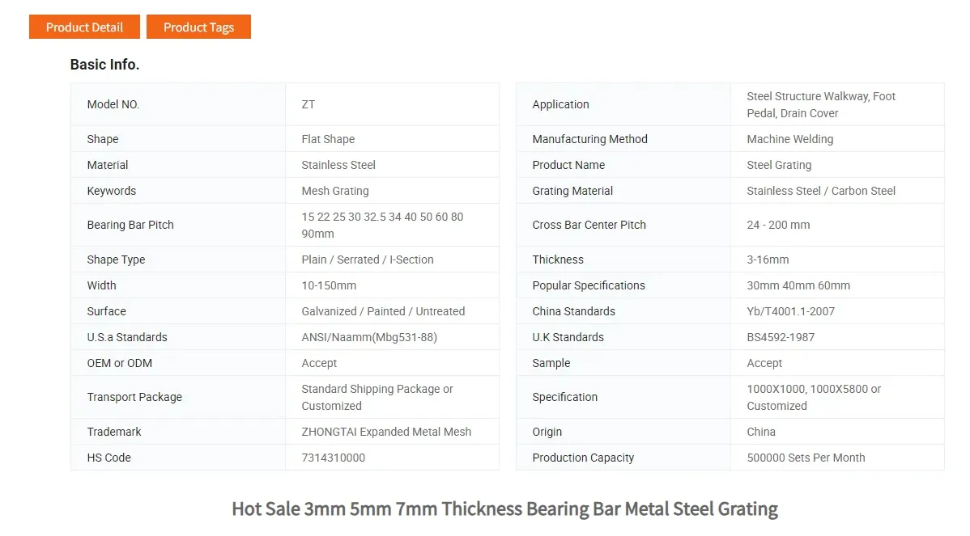Click the Basic Info. heading

[x=104, y=65]
